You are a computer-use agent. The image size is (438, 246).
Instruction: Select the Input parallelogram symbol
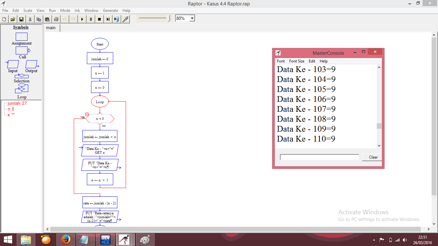(13, 64)
